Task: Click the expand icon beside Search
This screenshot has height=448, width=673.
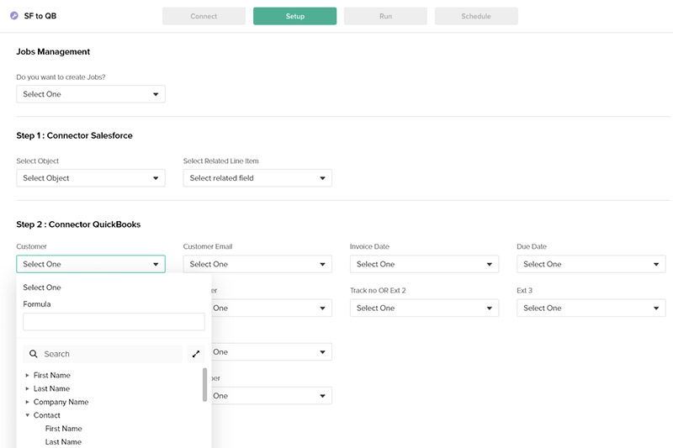Action: click(x=197, y=354)
